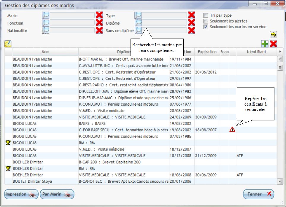The width and height of the screenshot is (286, 207).
Task: Click the yellow arrow refresh icon
Action: (273, 34)
